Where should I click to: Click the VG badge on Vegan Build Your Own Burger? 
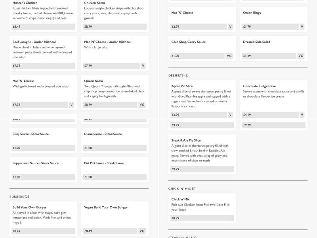pyautogui.click(x=142, y=231)
